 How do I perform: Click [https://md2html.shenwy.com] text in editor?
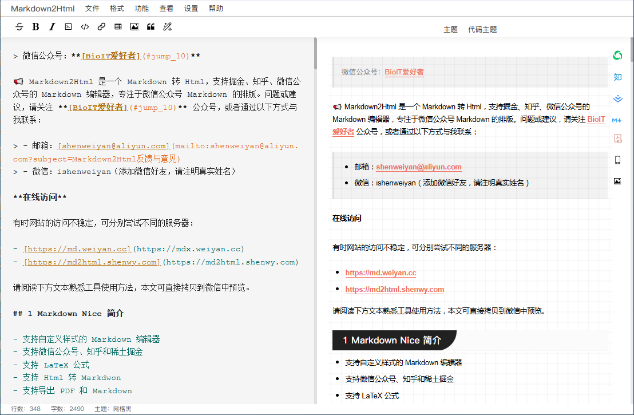92,262
